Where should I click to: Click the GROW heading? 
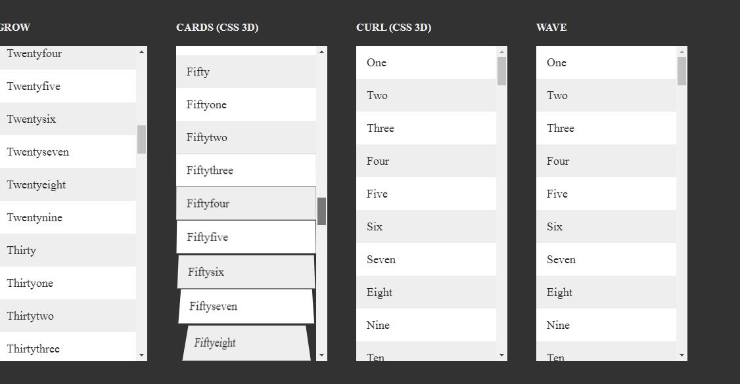coord(14,28)
